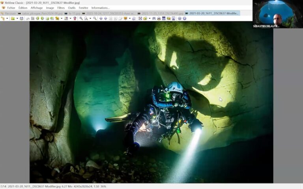Open the Image menu
The height and width of the screenshot is (189, 303).
(50, 8)
